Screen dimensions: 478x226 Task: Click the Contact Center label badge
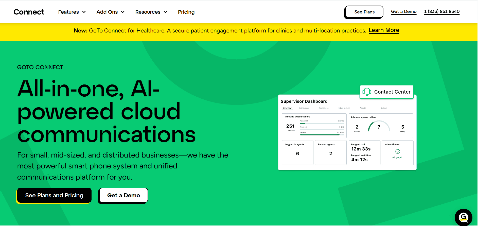pyautogui.click(x=387, y=92)
